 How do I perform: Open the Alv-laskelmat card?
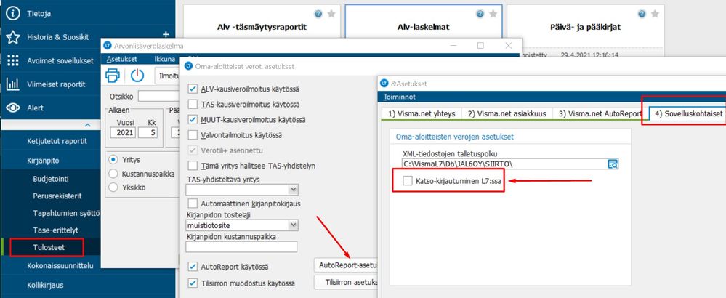pyautogui.click(x=424, y=27)
